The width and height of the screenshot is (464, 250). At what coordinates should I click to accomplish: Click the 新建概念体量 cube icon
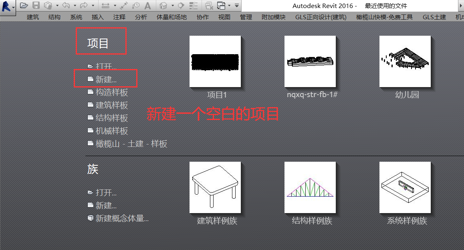(x=91, y=218)
